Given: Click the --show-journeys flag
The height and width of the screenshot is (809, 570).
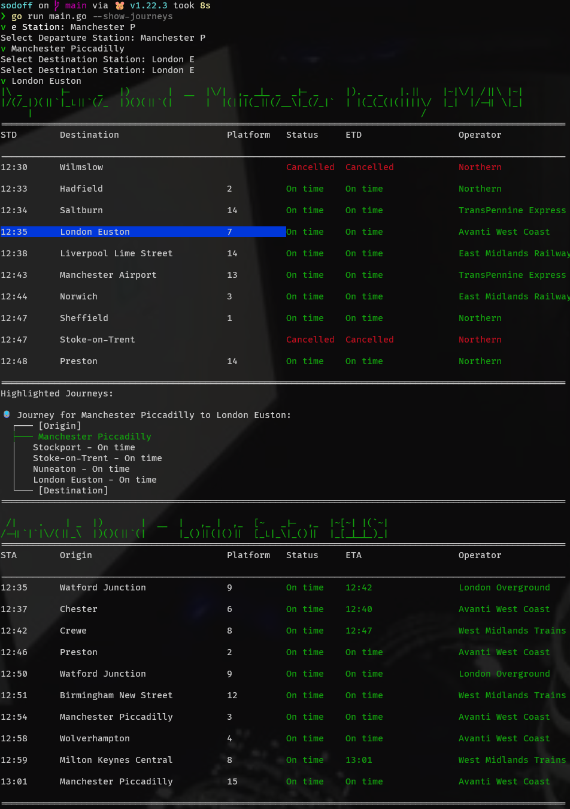Looking at the screenshot, I should [132, 16].
